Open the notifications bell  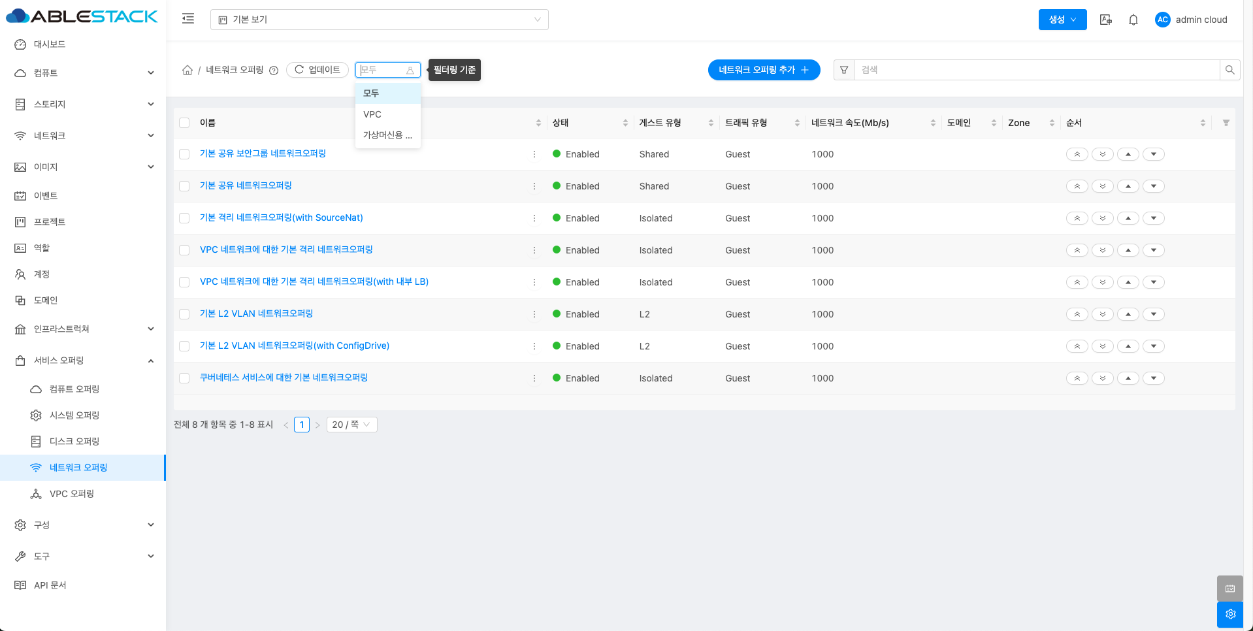[1133, 20]
